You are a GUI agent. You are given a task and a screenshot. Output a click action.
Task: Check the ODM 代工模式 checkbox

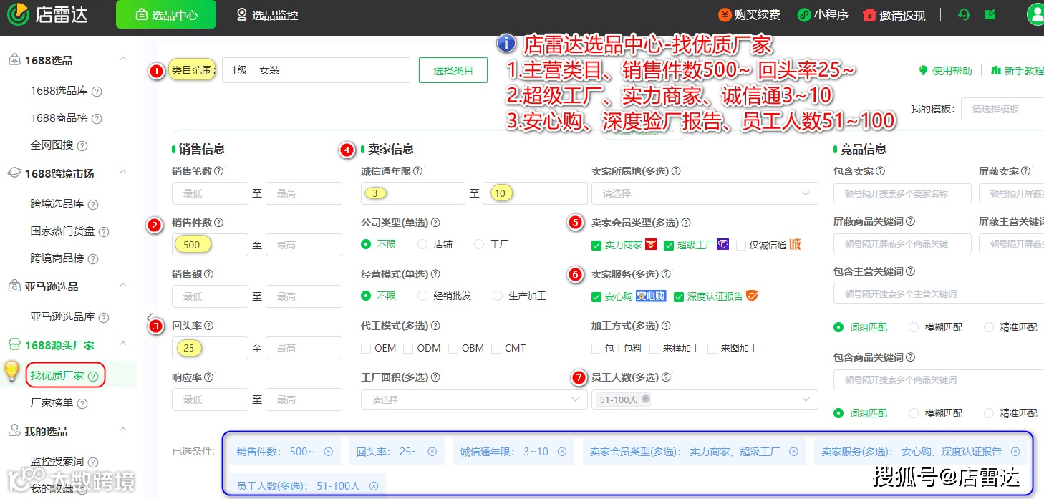pos(408,349)
